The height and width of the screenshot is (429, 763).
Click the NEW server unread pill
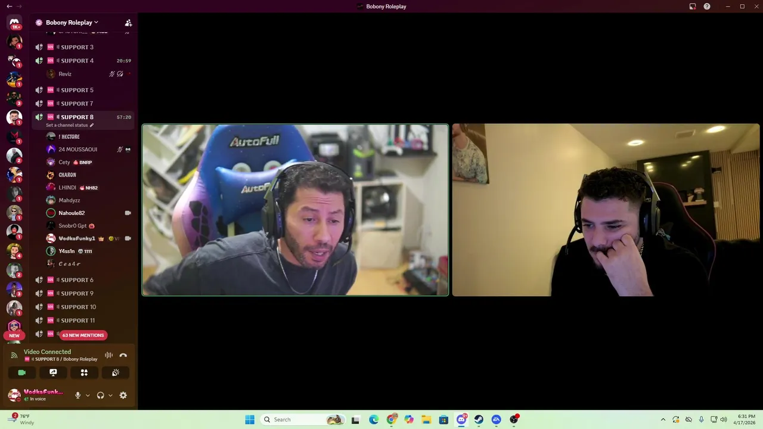[14, 335]
